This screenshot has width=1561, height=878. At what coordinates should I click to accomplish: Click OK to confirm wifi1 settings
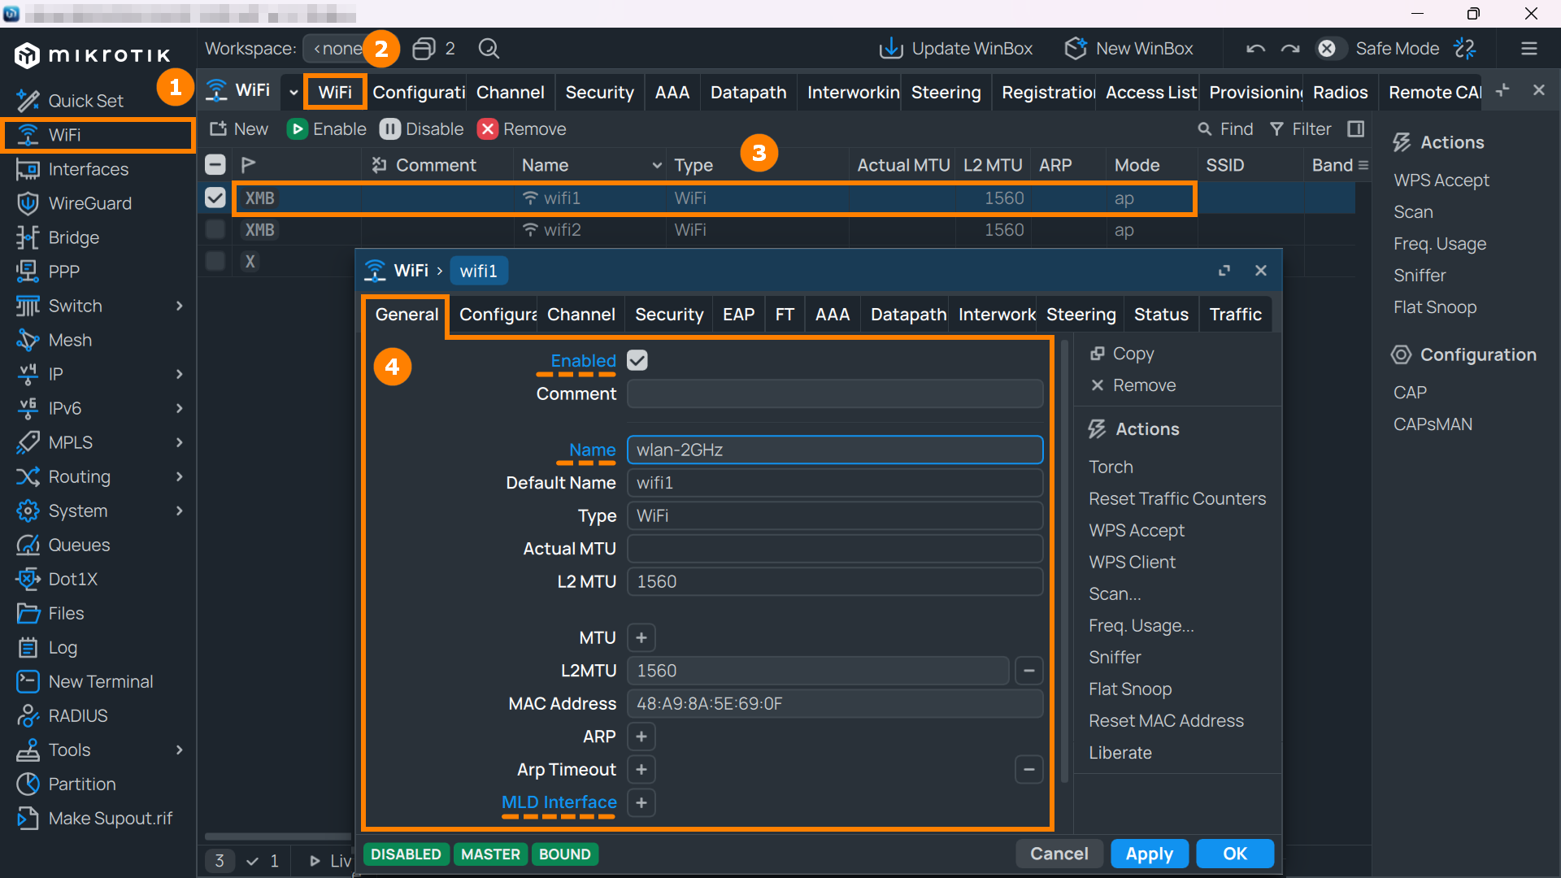point(1235,854)
